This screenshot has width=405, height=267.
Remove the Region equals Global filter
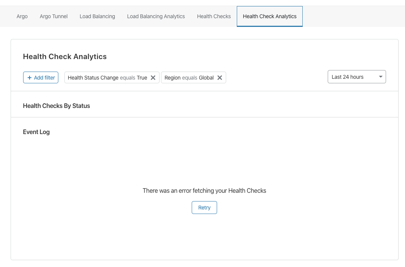click(219, 78)
